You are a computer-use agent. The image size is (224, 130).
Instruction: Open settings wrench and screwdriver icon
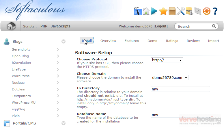(x=181, y=11)
